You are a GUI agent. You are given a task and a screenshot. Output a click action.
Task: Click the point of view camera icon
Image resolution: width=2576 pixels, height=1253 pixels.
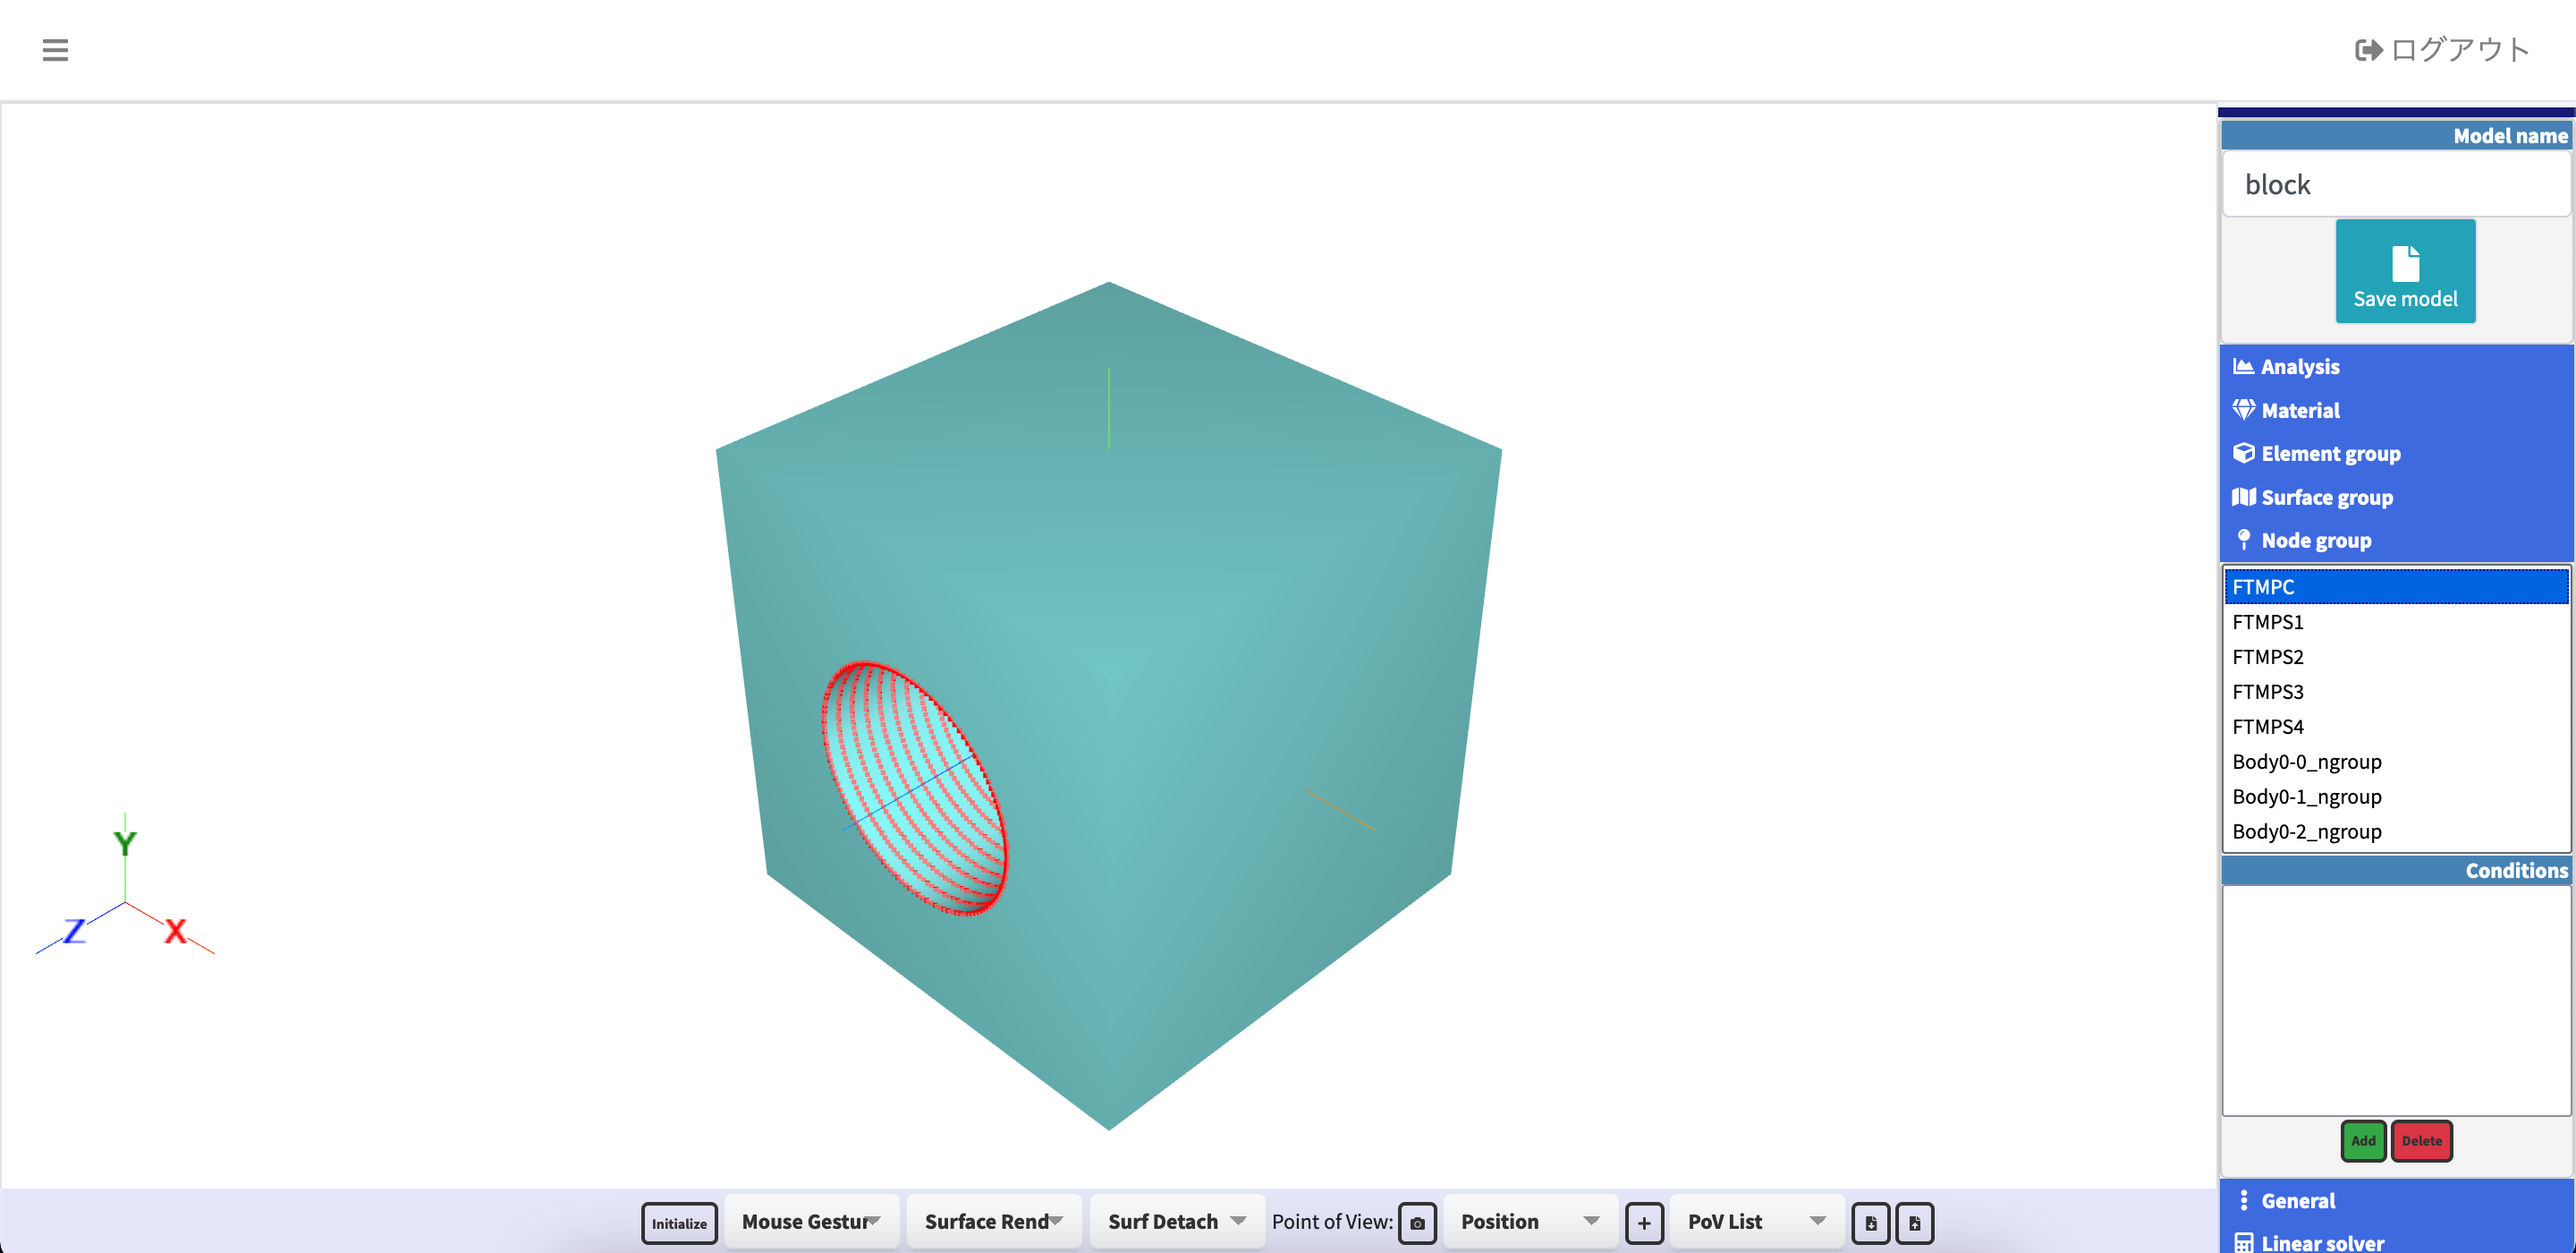[x=1416, y=1222]
